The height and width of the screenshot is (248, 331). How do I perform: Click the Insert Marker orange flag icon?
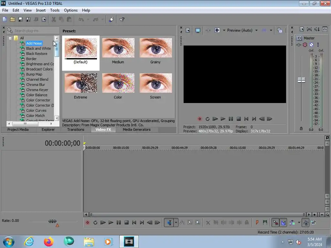tap(257, 222)
